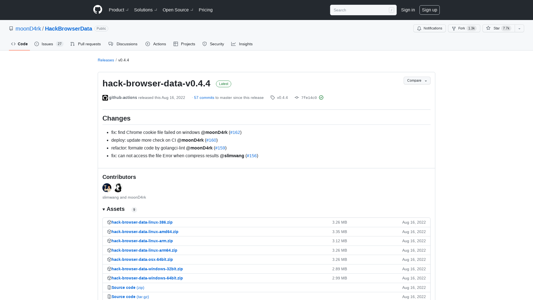Switch to the Security tab

(213, 44)
